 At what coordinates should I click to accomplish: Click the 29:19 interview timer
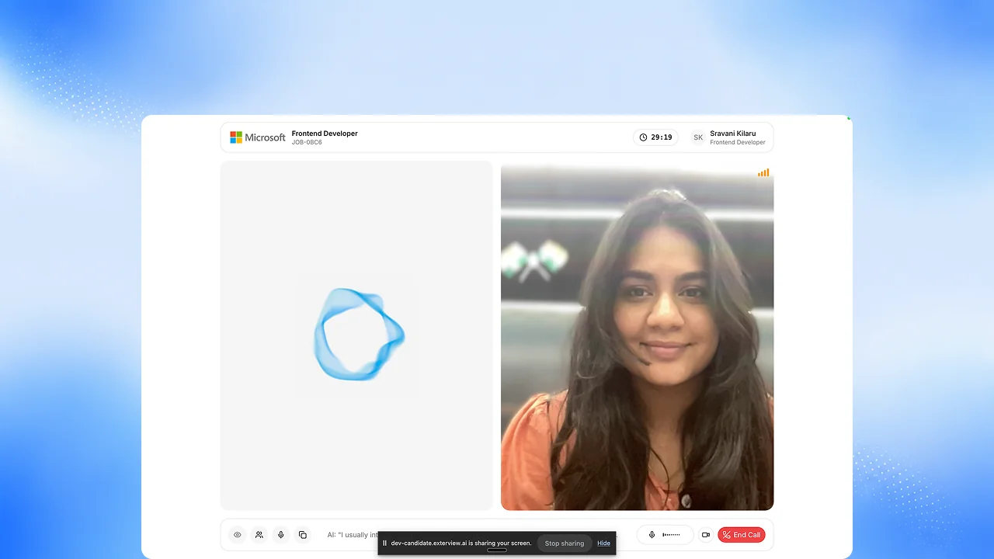655,137
